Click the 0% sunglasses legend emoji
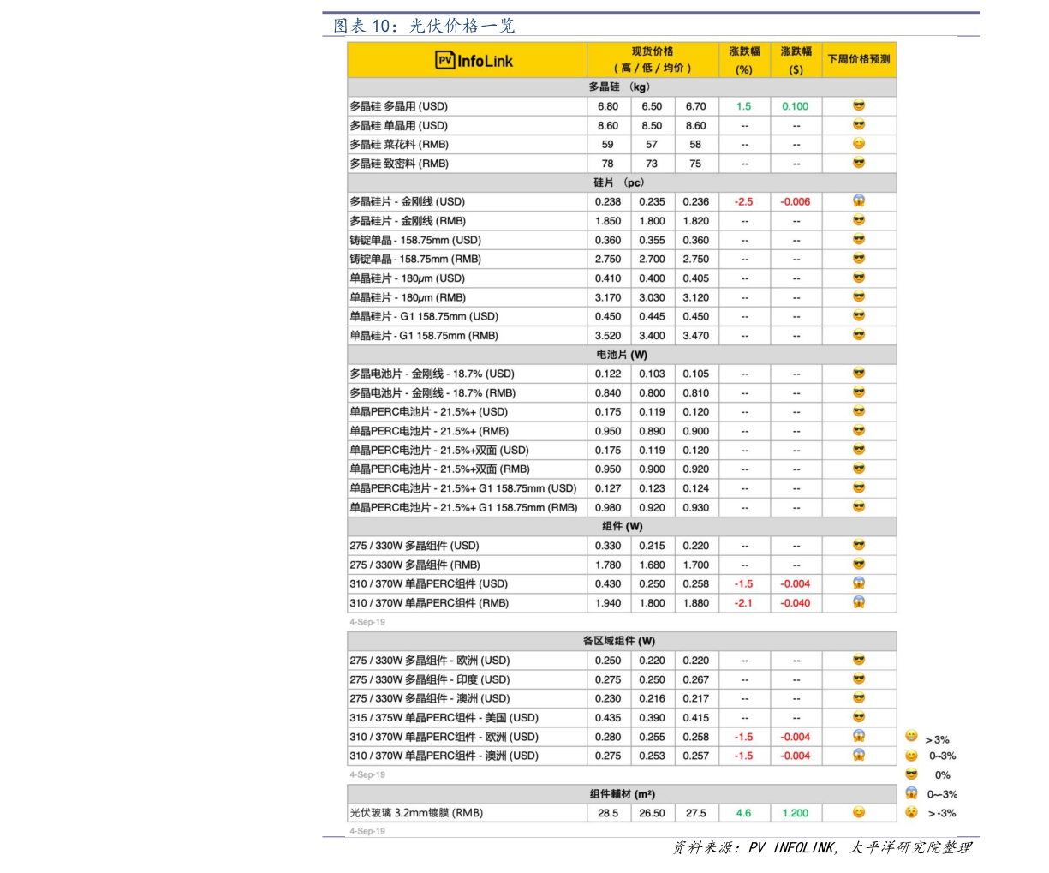This screenshot has width=1049, height=873. 911,774
